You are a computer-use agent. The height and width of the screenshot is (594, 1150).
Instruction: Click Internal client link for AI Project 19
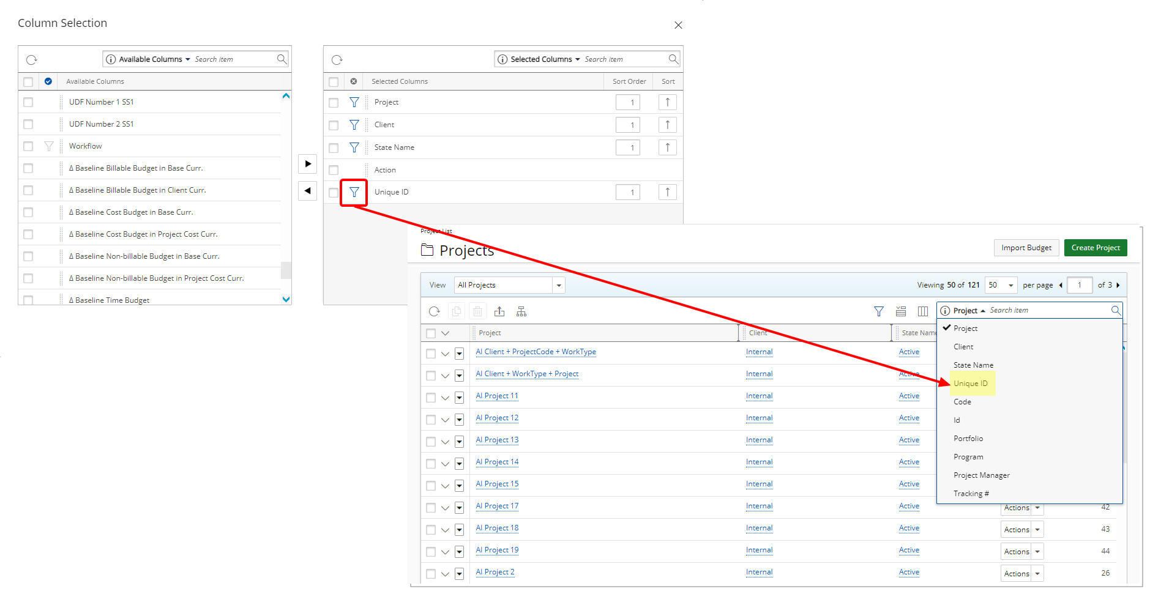(x=759, y=550)
